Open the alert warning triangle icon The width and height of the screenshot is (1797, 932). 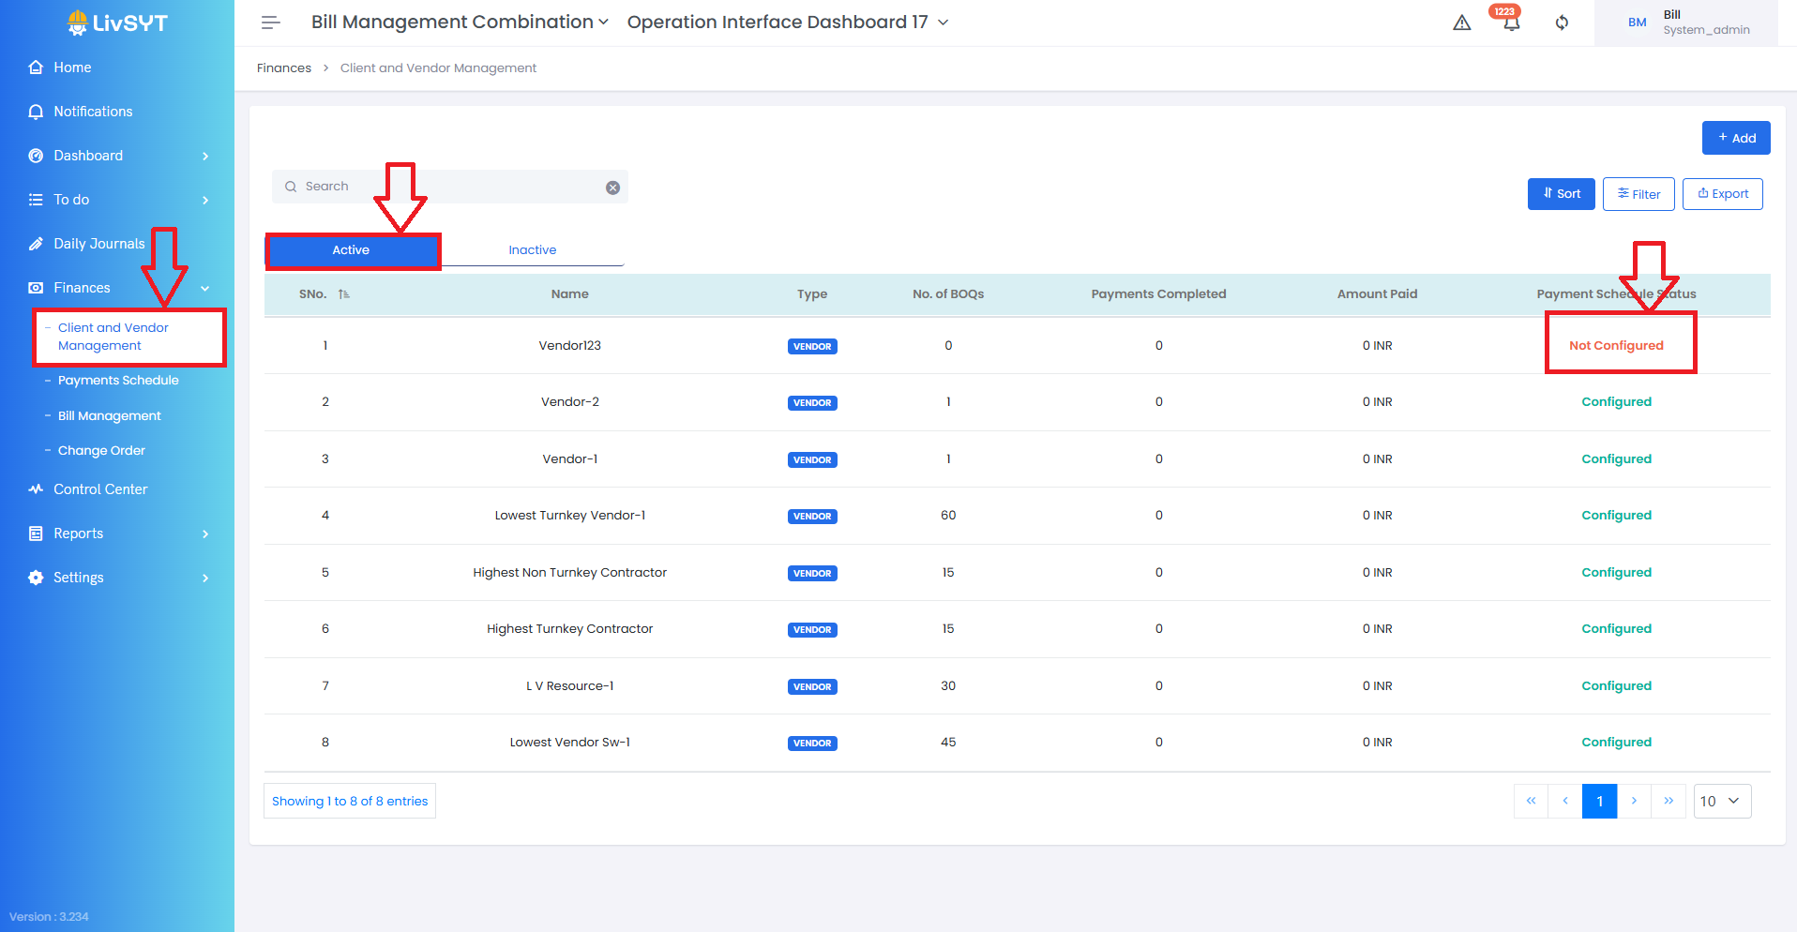[x=1461, y=23]
